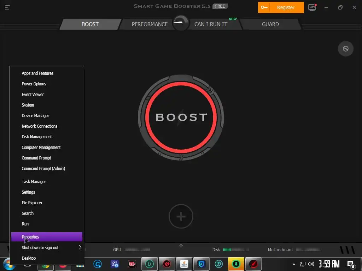Viewport: 362px width, 271px height.
Task: Open the blue shield taskbar icon
Action: point(201,264)
